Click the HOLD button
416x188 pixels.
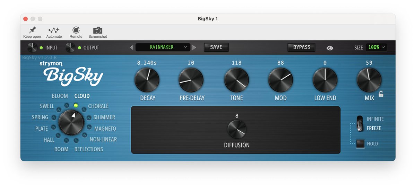pyautogui.click(x=361, y=143)
